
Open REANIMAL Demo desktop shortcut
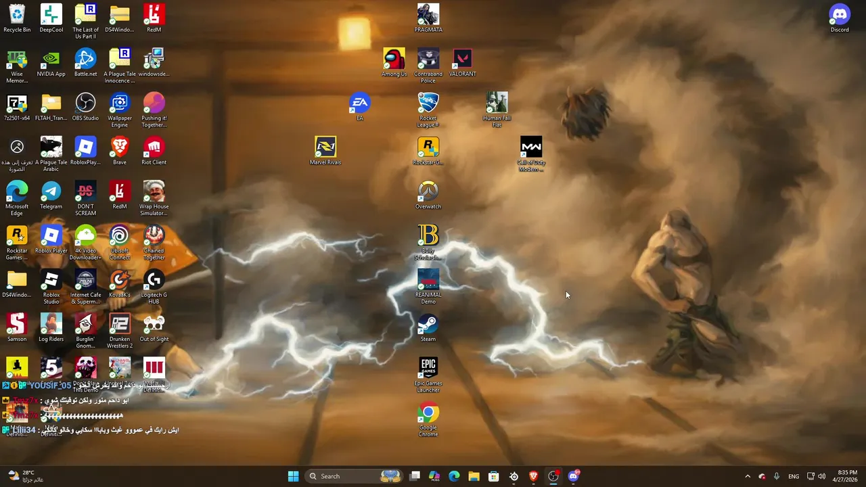pos(428,287)
